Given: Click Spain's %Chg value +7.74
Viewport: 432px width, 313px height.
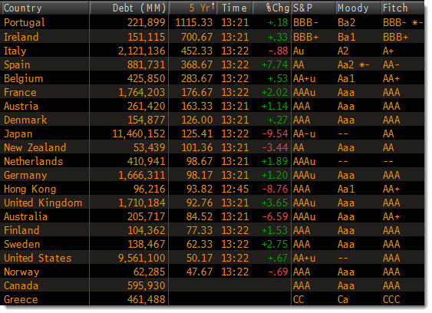Looking at the screenshot, I should pos(275,64).
